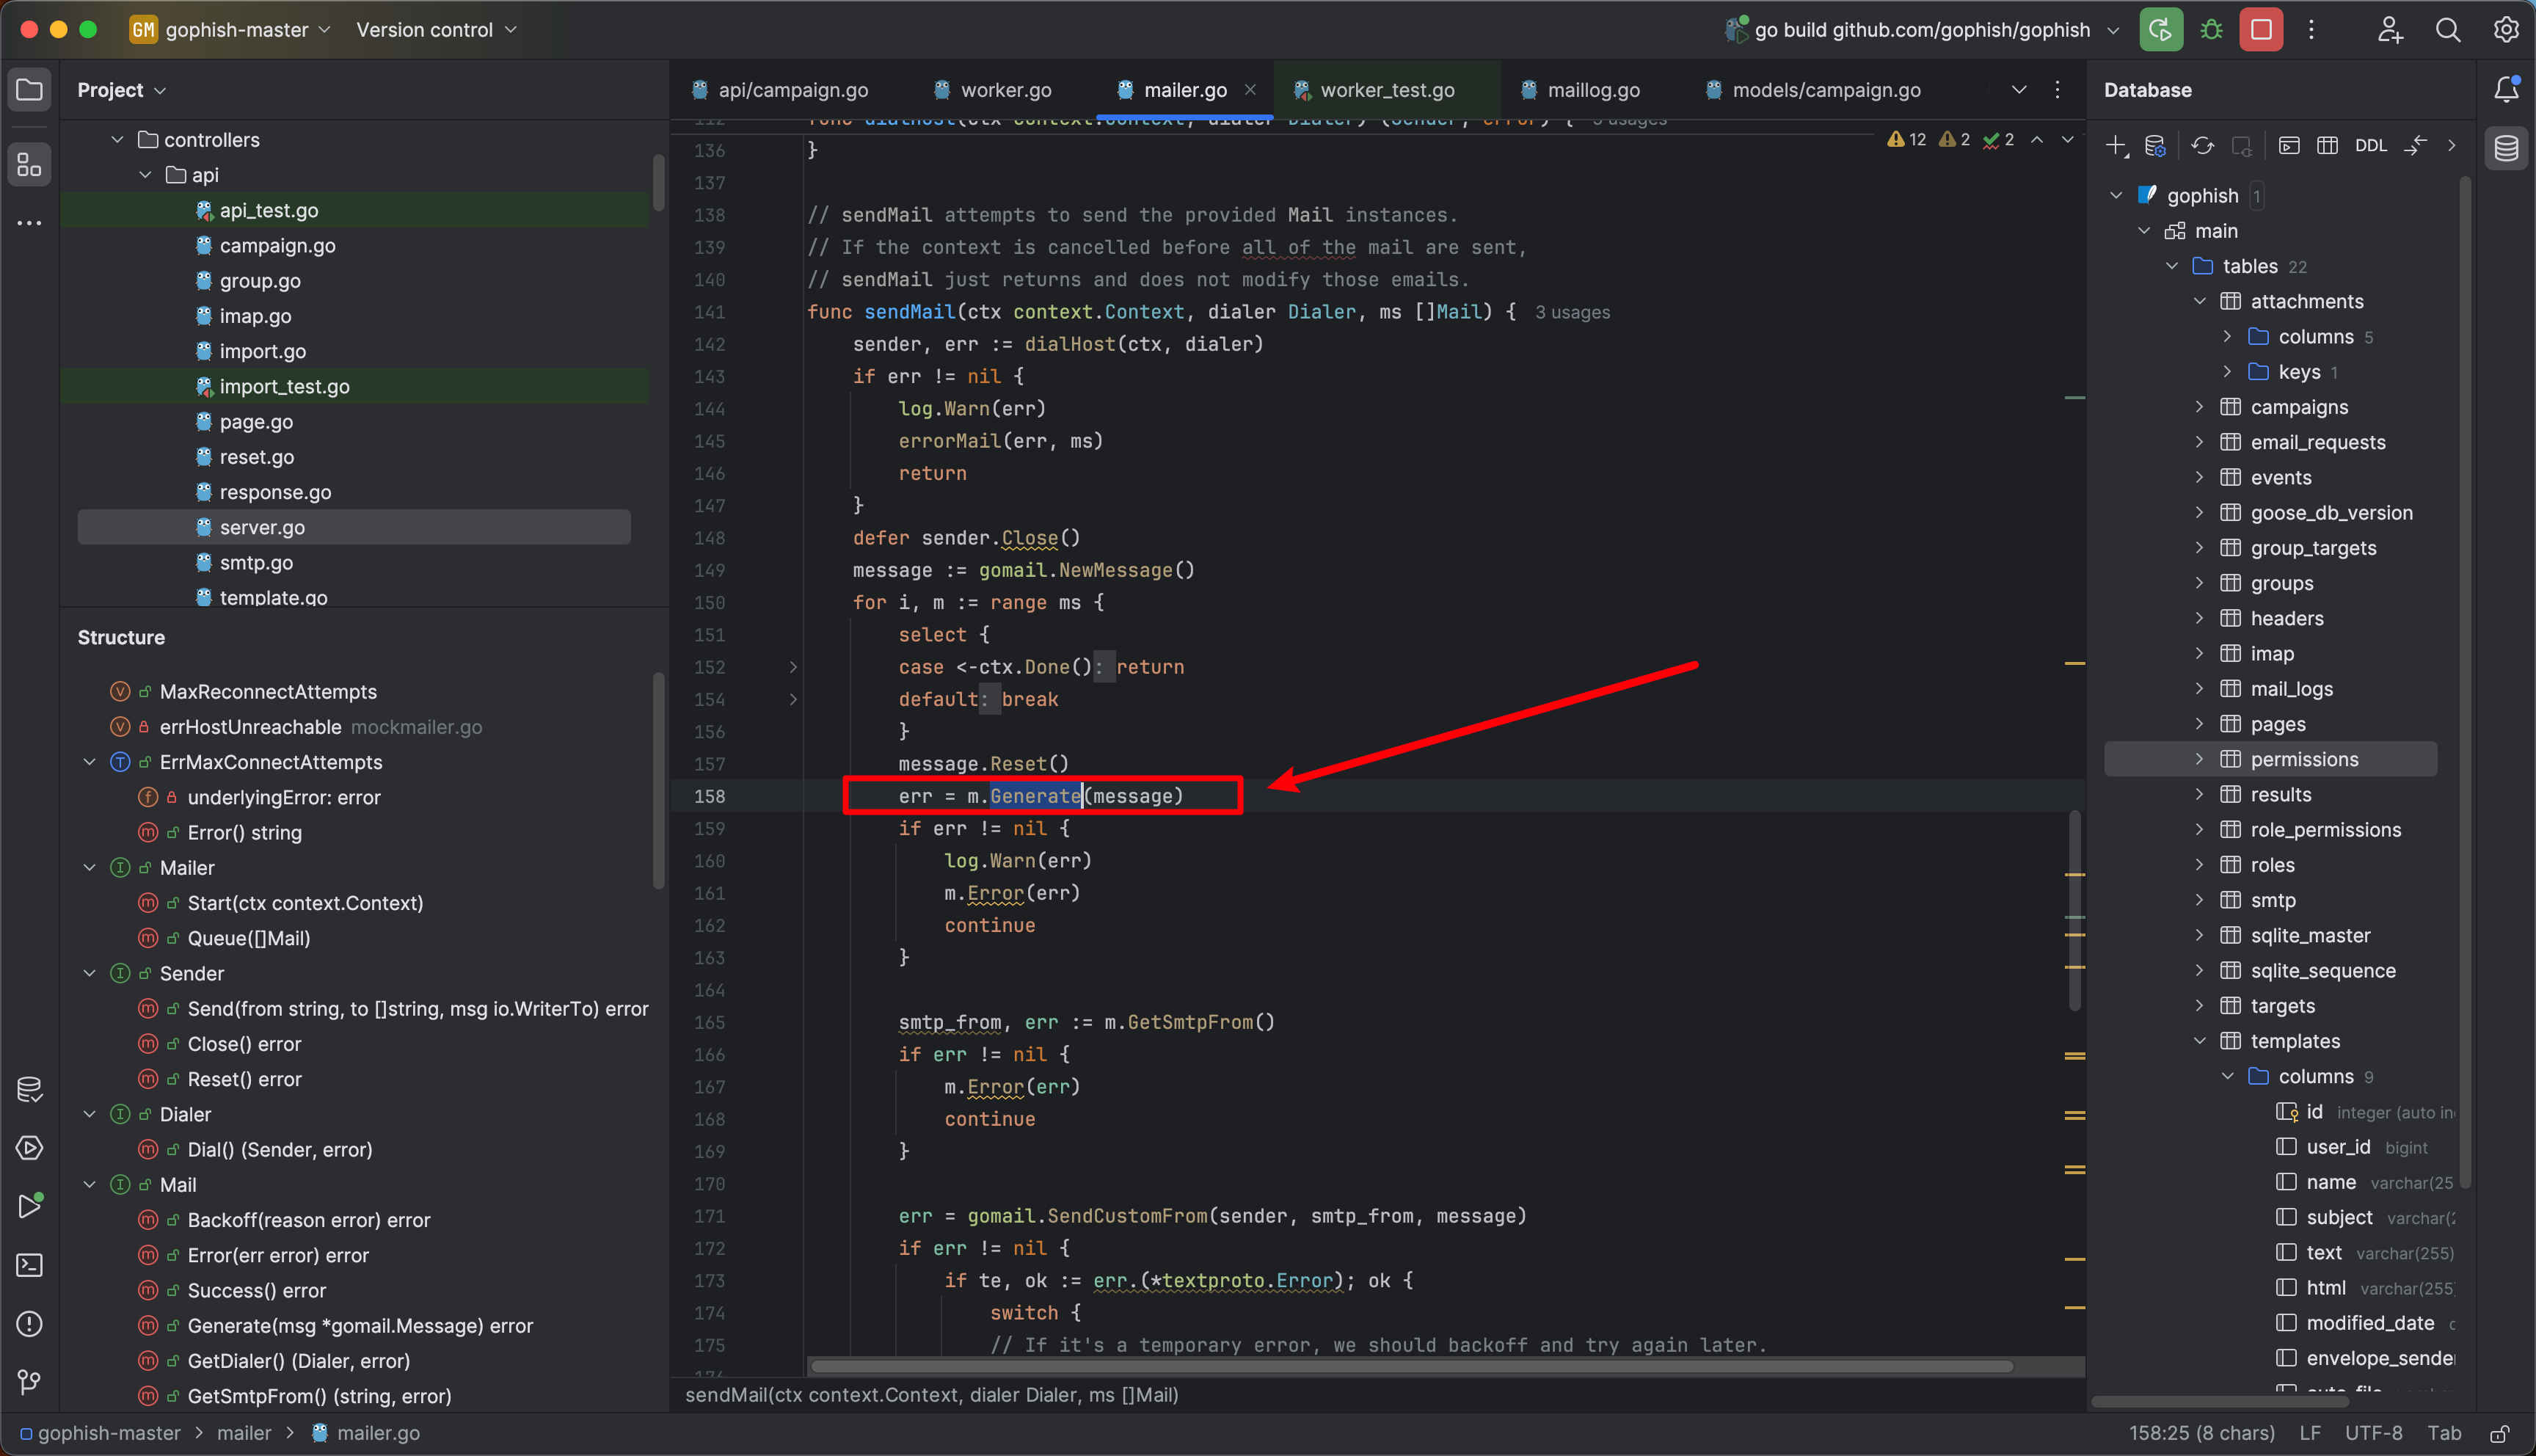Expand the campaigns table

(2199, 406)
